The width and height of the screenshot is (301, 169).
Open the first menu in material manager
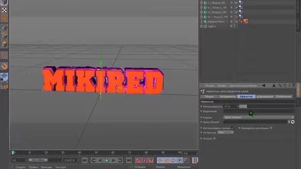click(20, 167)
